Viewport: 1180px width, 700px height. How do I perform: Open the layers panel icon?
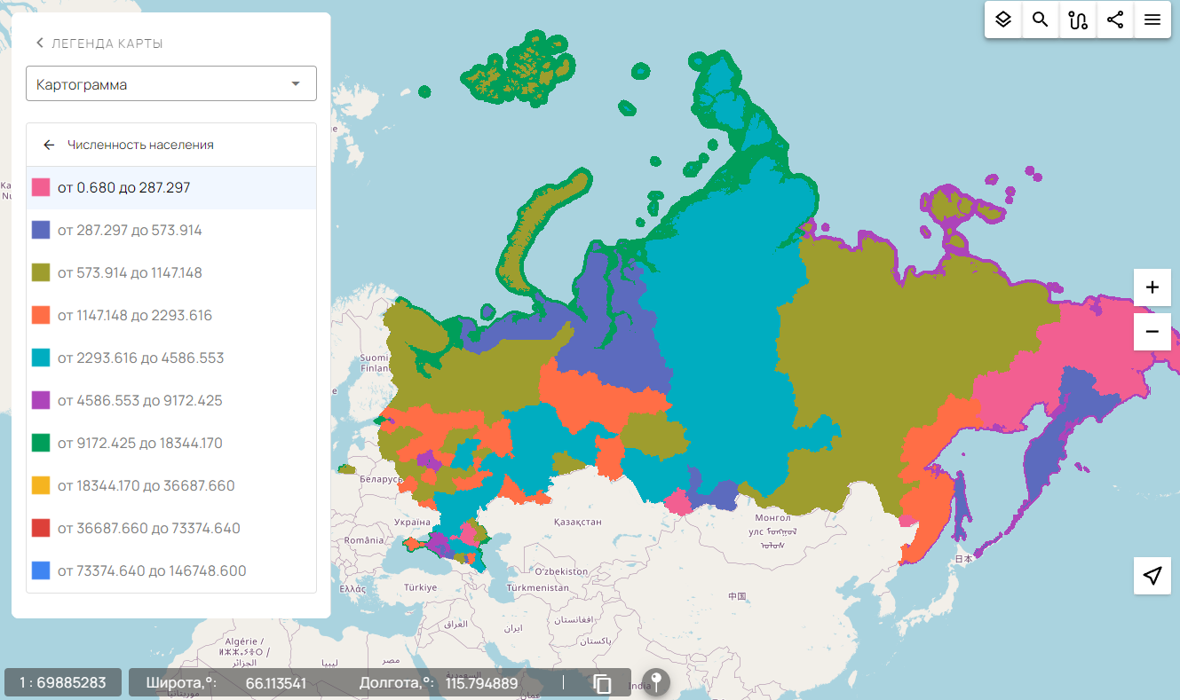(x=1003, y=20)
